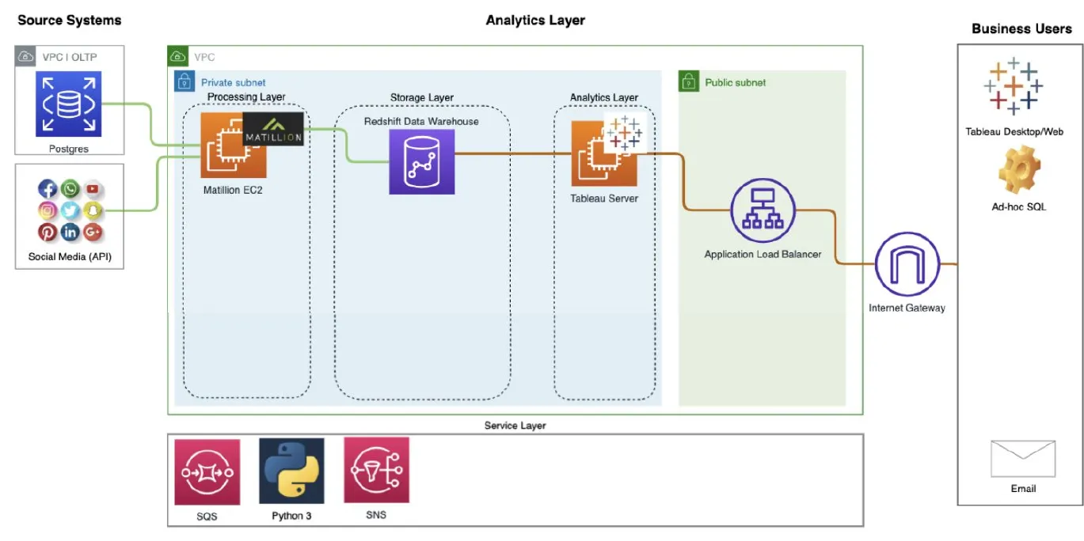The width and height of the screenshot is (1084, 541).
Task: Select the 'Storage Layer' label
Action: coord(422,98)
